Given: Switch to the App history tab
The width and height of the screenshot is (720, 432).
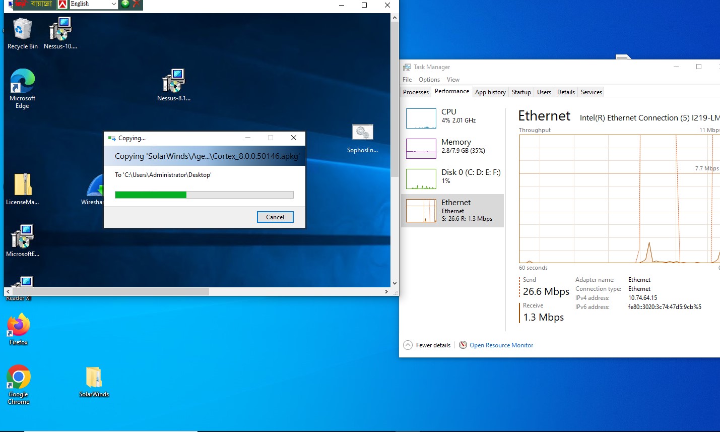Looking at the screenshot, I should [x=490, y=92].
